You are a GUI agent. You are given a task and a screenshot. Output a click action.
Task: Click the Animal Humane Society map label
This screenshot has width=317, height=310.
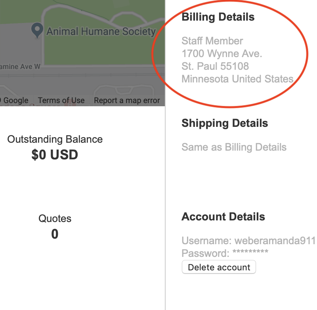point(101,31)
